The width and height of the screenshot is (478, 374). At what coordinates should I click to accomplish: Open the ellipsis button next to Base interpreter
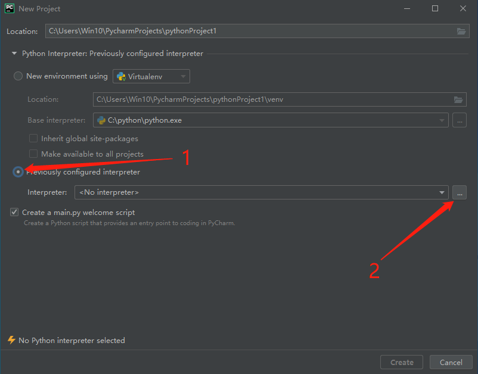[460, 120]
